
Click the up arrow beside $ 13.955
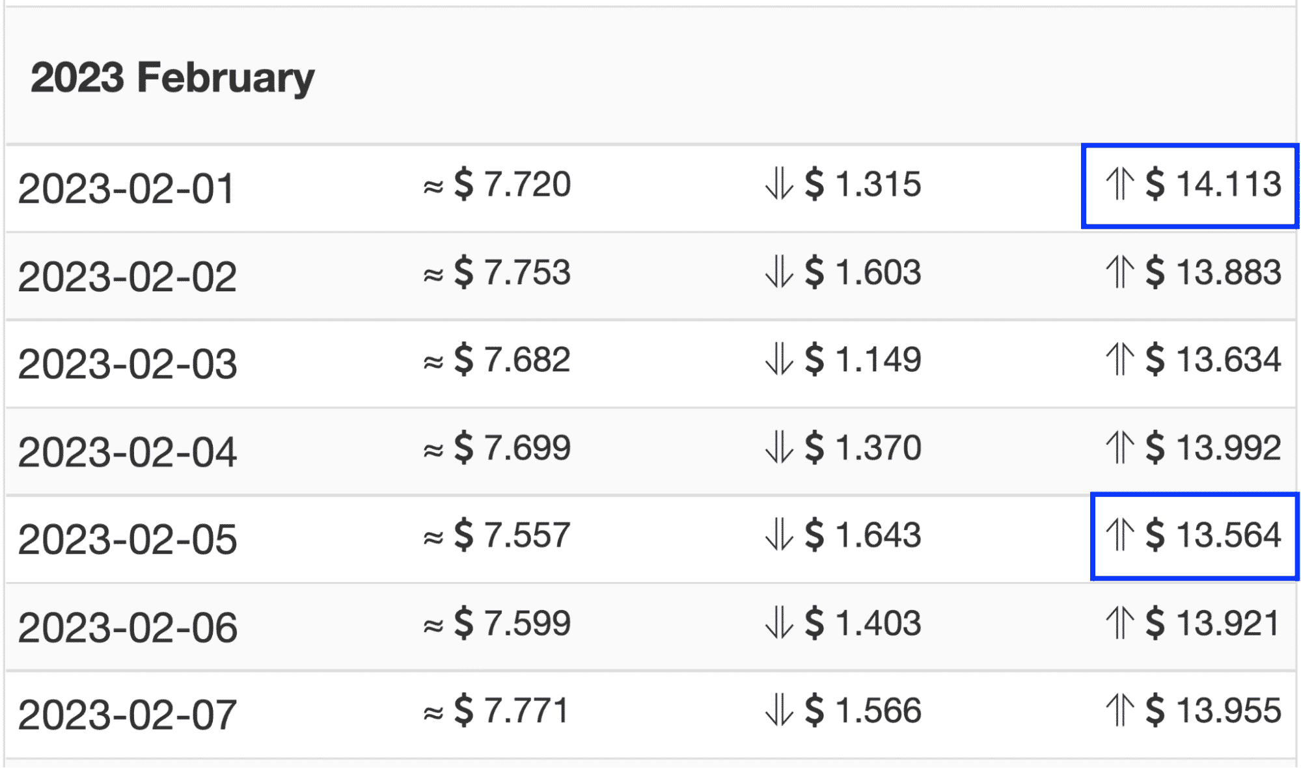coord(1119,710)
